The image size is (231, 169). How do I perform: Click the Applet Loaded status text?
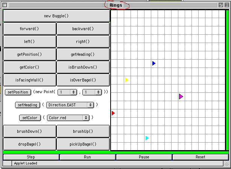coord(26,163)
